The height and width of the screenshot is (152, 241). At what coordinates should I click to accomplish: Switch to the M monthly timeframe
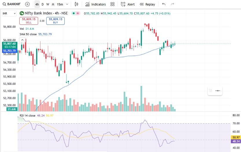pos(53,4)
